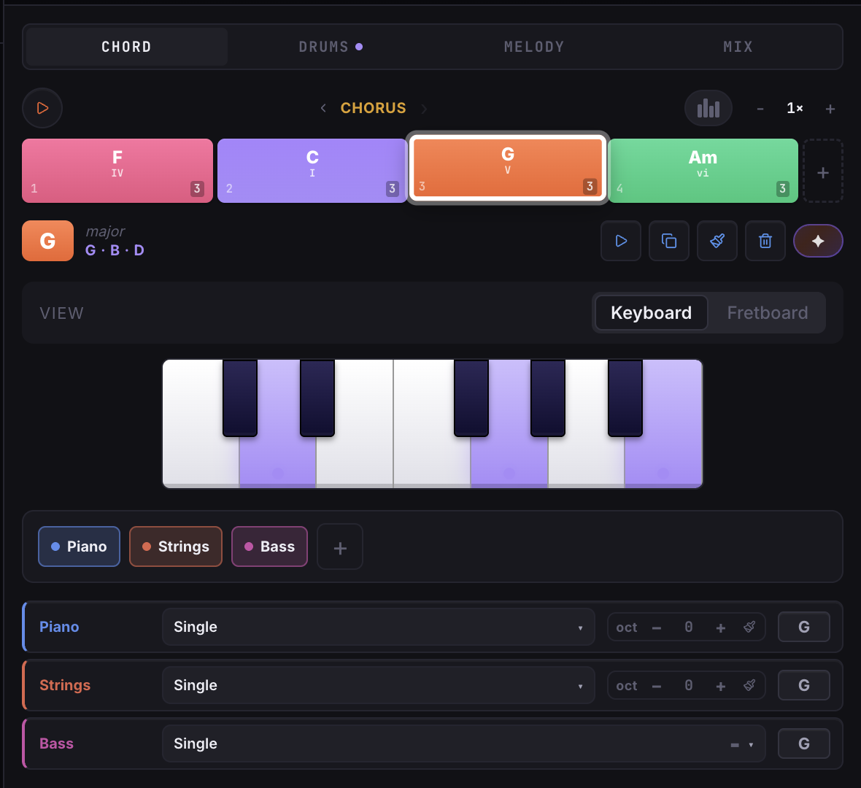
Task: Play the chorus section
Action: 42,108
